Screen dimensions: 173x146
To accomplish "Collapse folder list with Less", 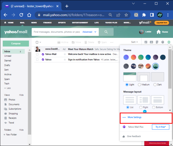I will (8, 88).
